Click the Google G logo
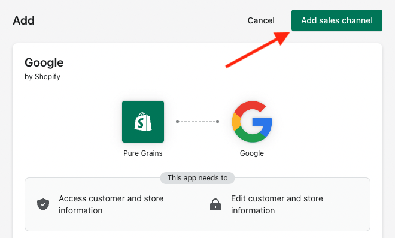 [x=252, y=122]
